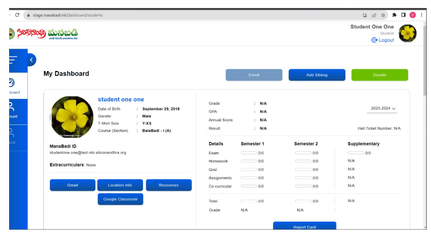
Task: Open the Account section in the sidebar
Action: [12, 111]
